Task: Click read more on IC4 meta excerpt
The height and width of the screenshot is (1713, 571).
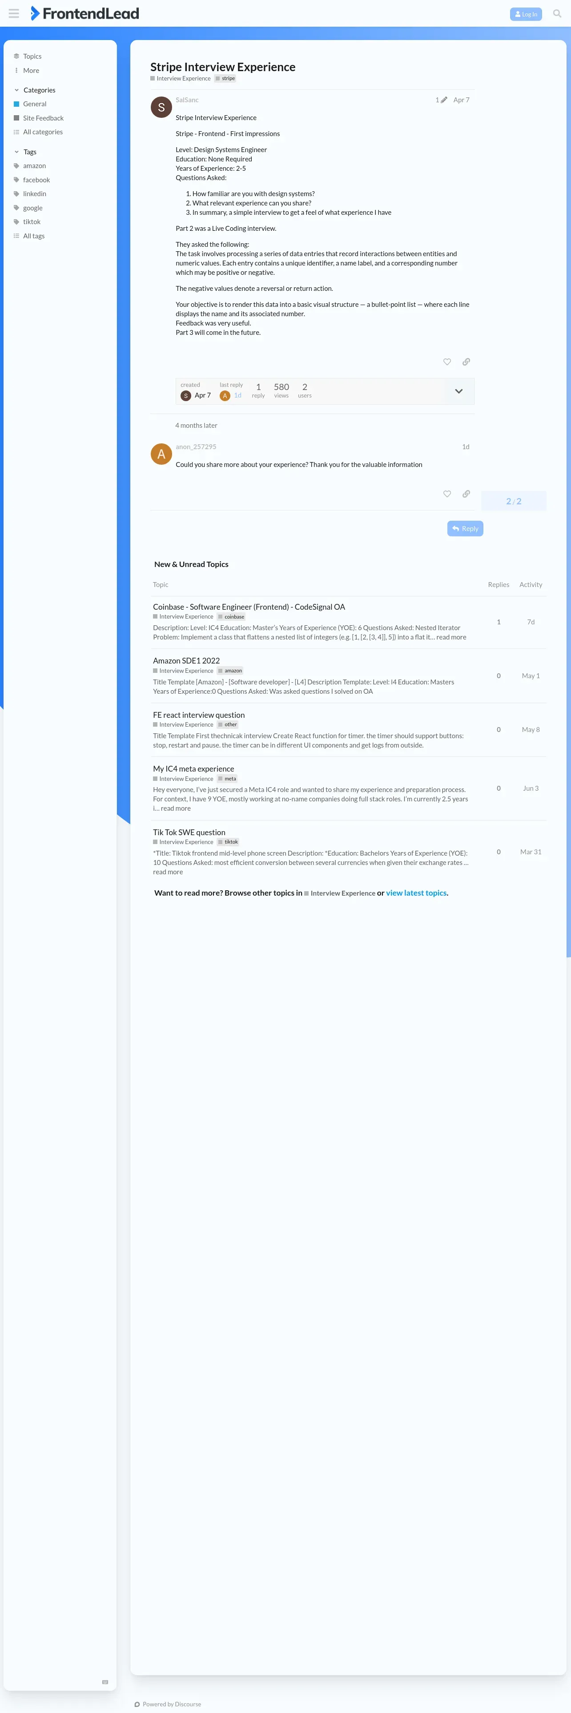Action: 176,808
